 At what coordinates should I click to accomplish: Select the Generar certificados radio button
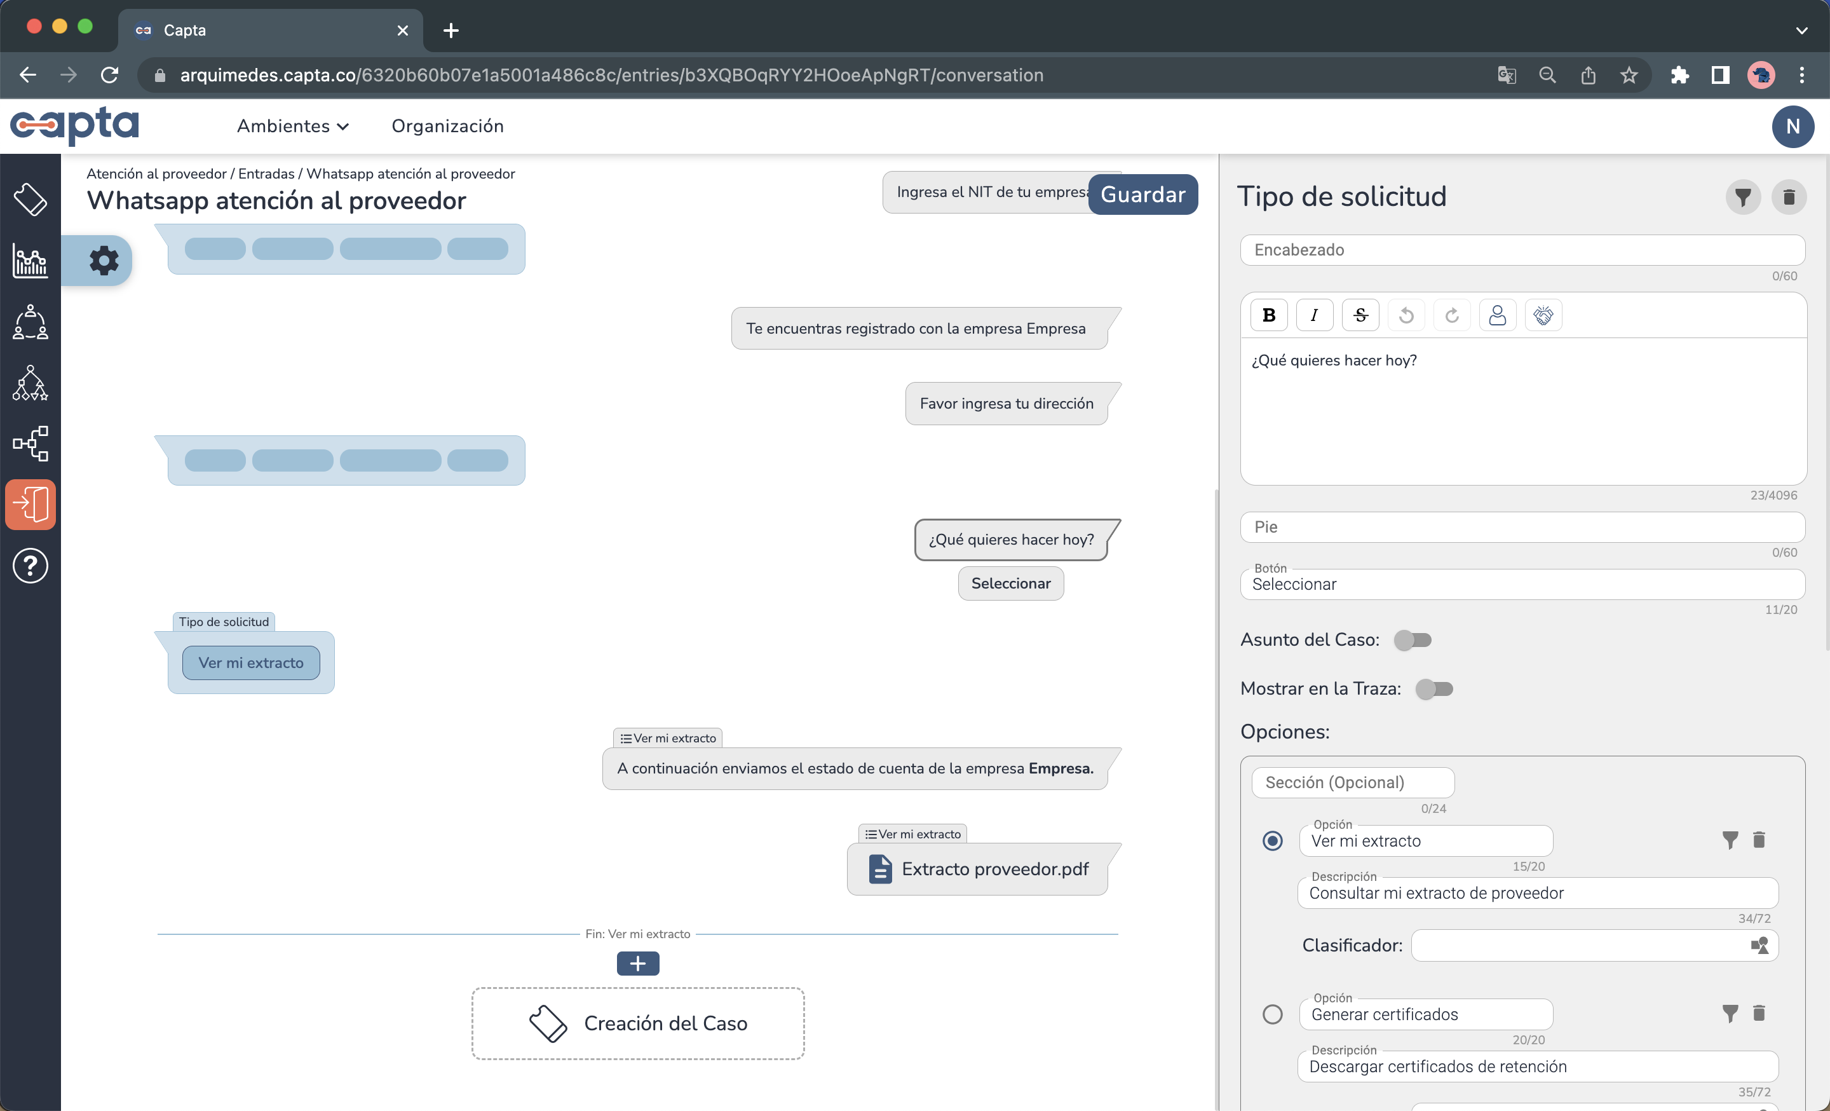pyautogui.click(x=1273, y=1014)
